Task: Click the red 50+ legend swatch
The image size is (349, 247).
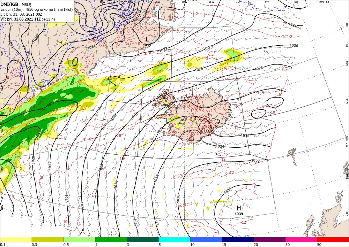Action: coord(333,239)
